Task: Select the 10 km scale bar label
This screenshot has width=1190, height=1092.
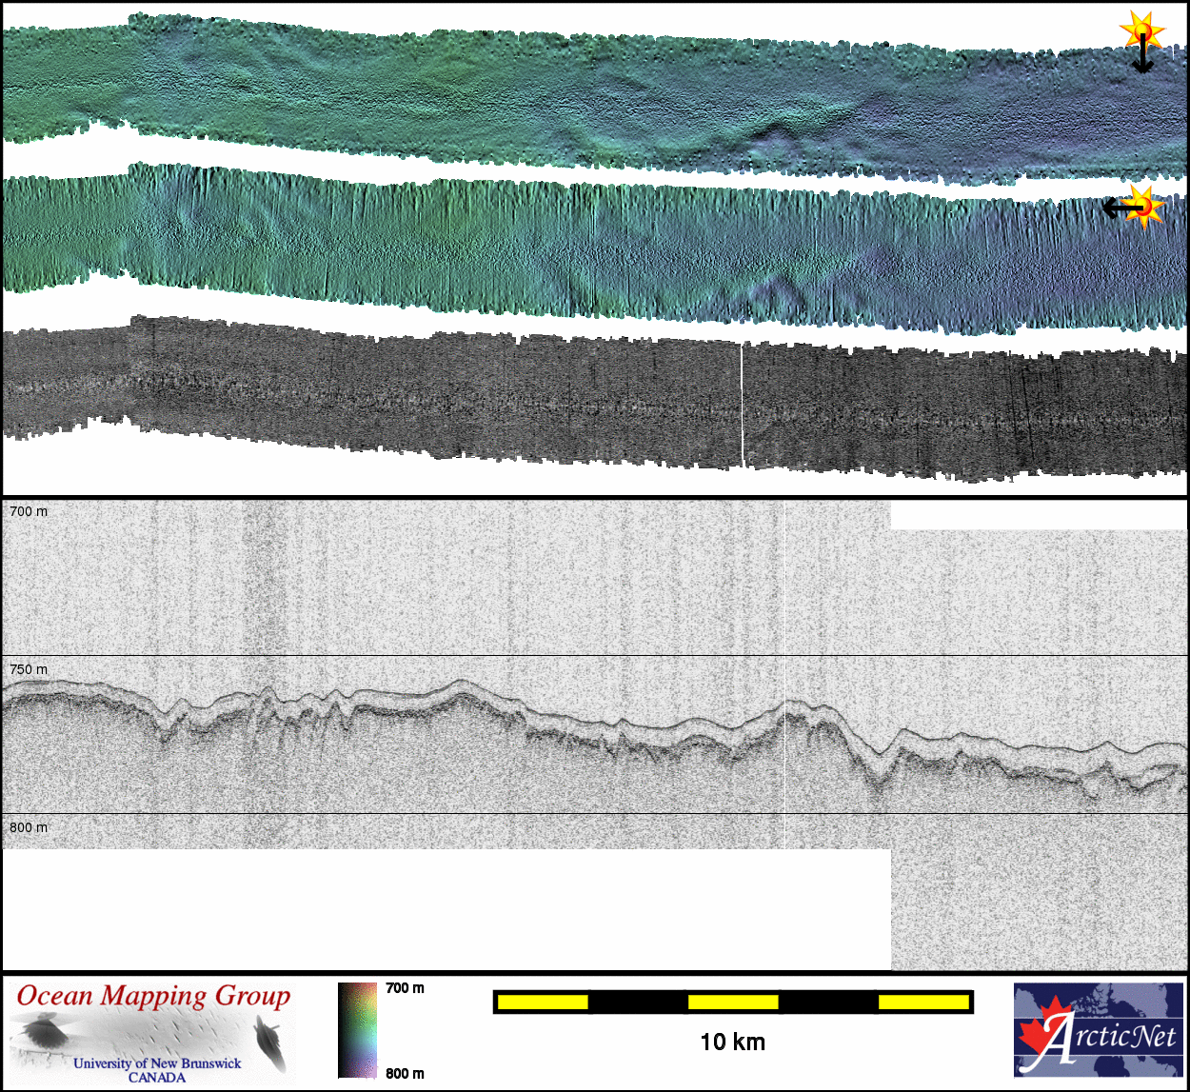Action: [732, 1042]
